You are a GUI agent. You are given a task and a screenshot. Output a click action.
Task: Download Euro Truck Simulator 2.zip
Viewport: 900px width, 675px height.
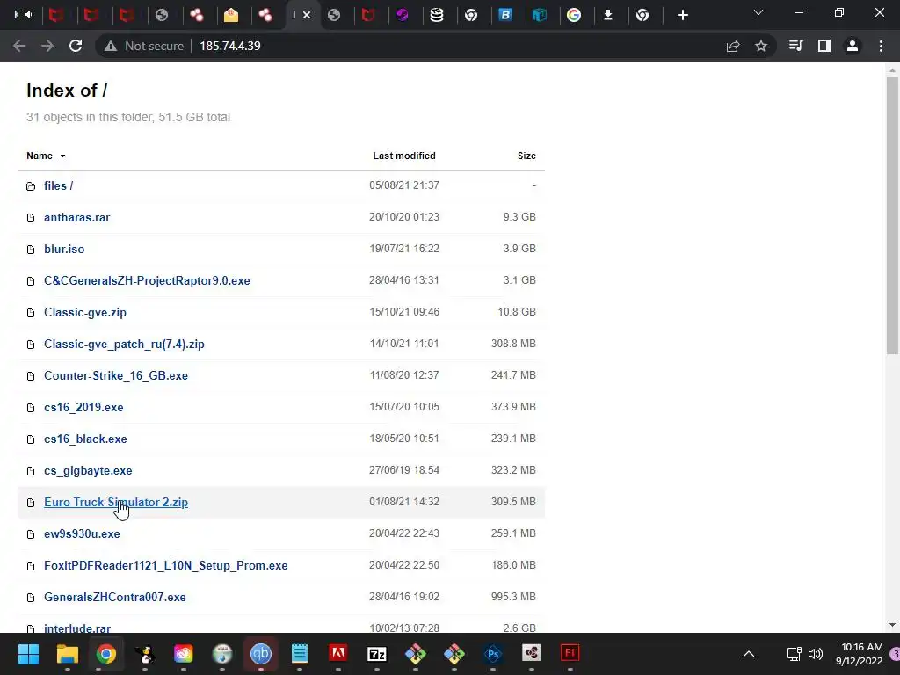pyautogui.click(x=116, y=502)
